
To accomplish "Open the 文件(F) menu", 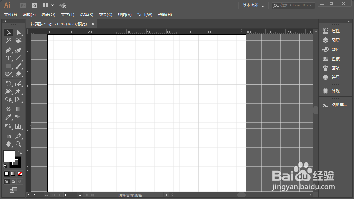I will 10,15.
